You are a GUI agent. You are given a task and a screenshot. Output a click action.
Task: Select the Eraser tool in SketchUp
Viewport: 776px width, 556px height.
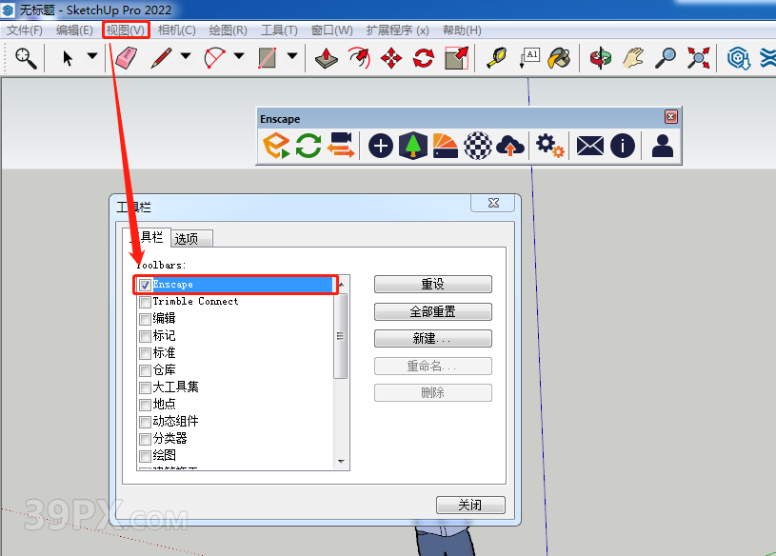(124, 57)
